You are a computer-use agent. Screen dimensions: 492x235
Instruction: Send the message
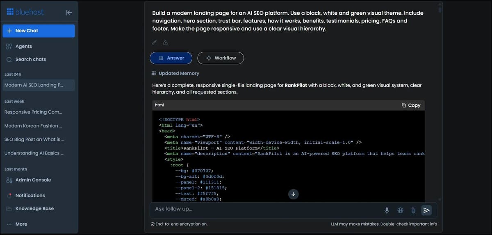click(426, 210)
